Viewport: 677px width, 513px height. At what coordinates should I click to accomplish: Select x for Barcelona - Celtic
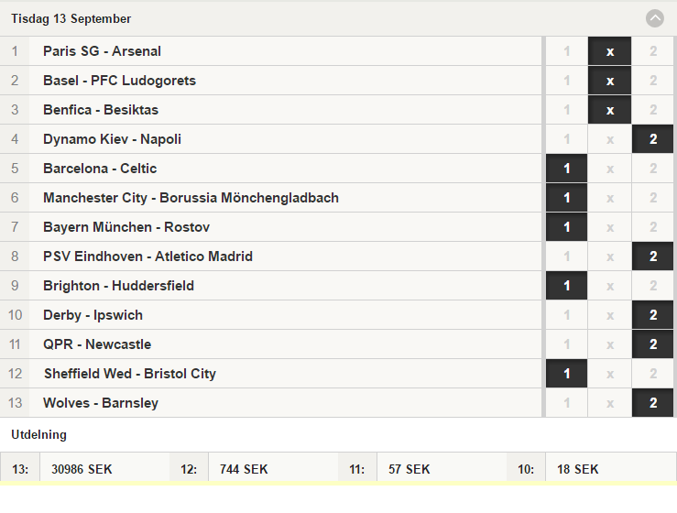pyautogui.click(x=609, y=169)
